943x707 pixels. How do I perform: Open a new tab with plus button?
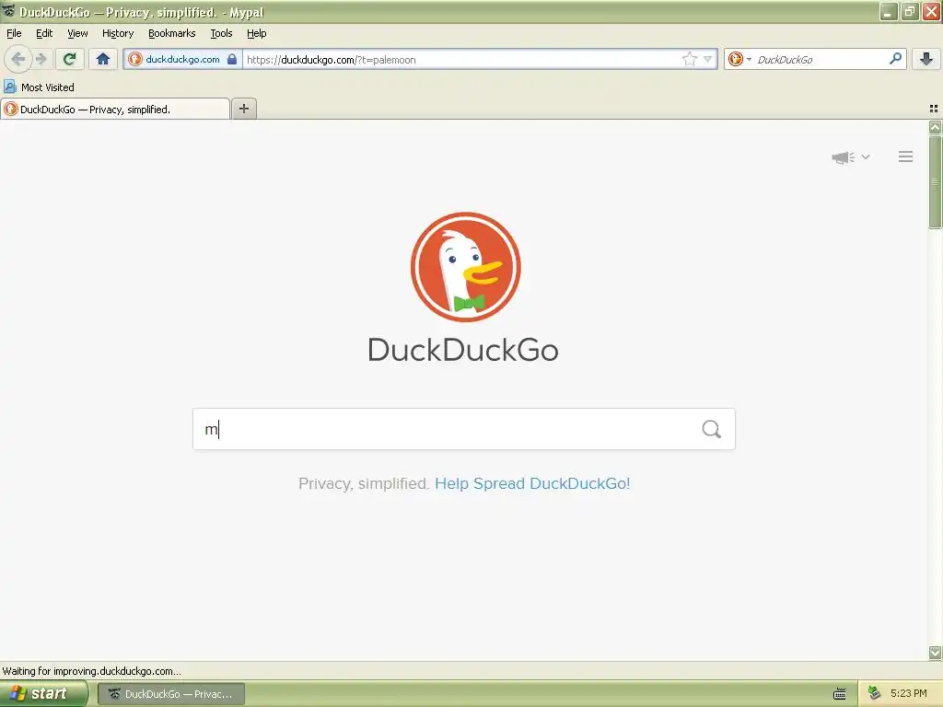click(243, 109)
